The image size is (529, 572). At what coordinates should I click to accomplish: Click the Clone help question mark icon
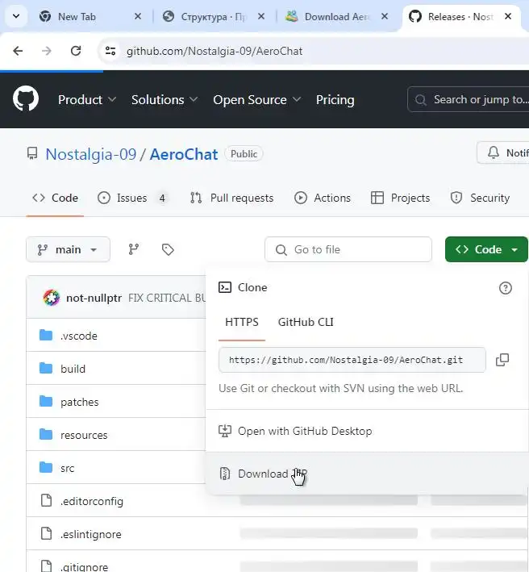[x=506, y=288]
